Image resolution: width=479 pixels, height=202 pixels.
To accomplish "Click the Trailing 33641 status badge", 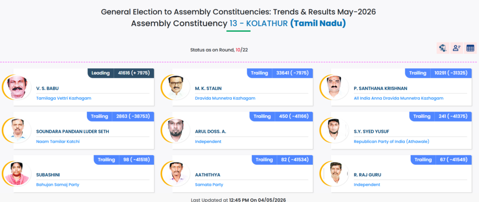I will point(280,73).
